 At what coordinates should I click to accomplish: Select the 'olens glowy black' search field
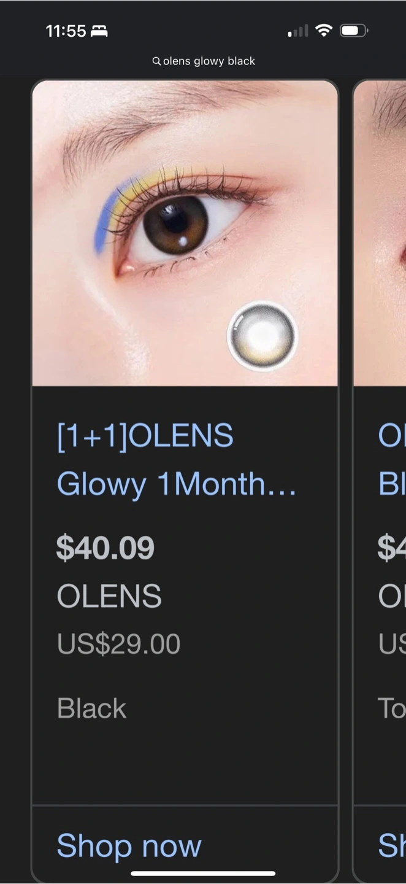tap(204, 61)
